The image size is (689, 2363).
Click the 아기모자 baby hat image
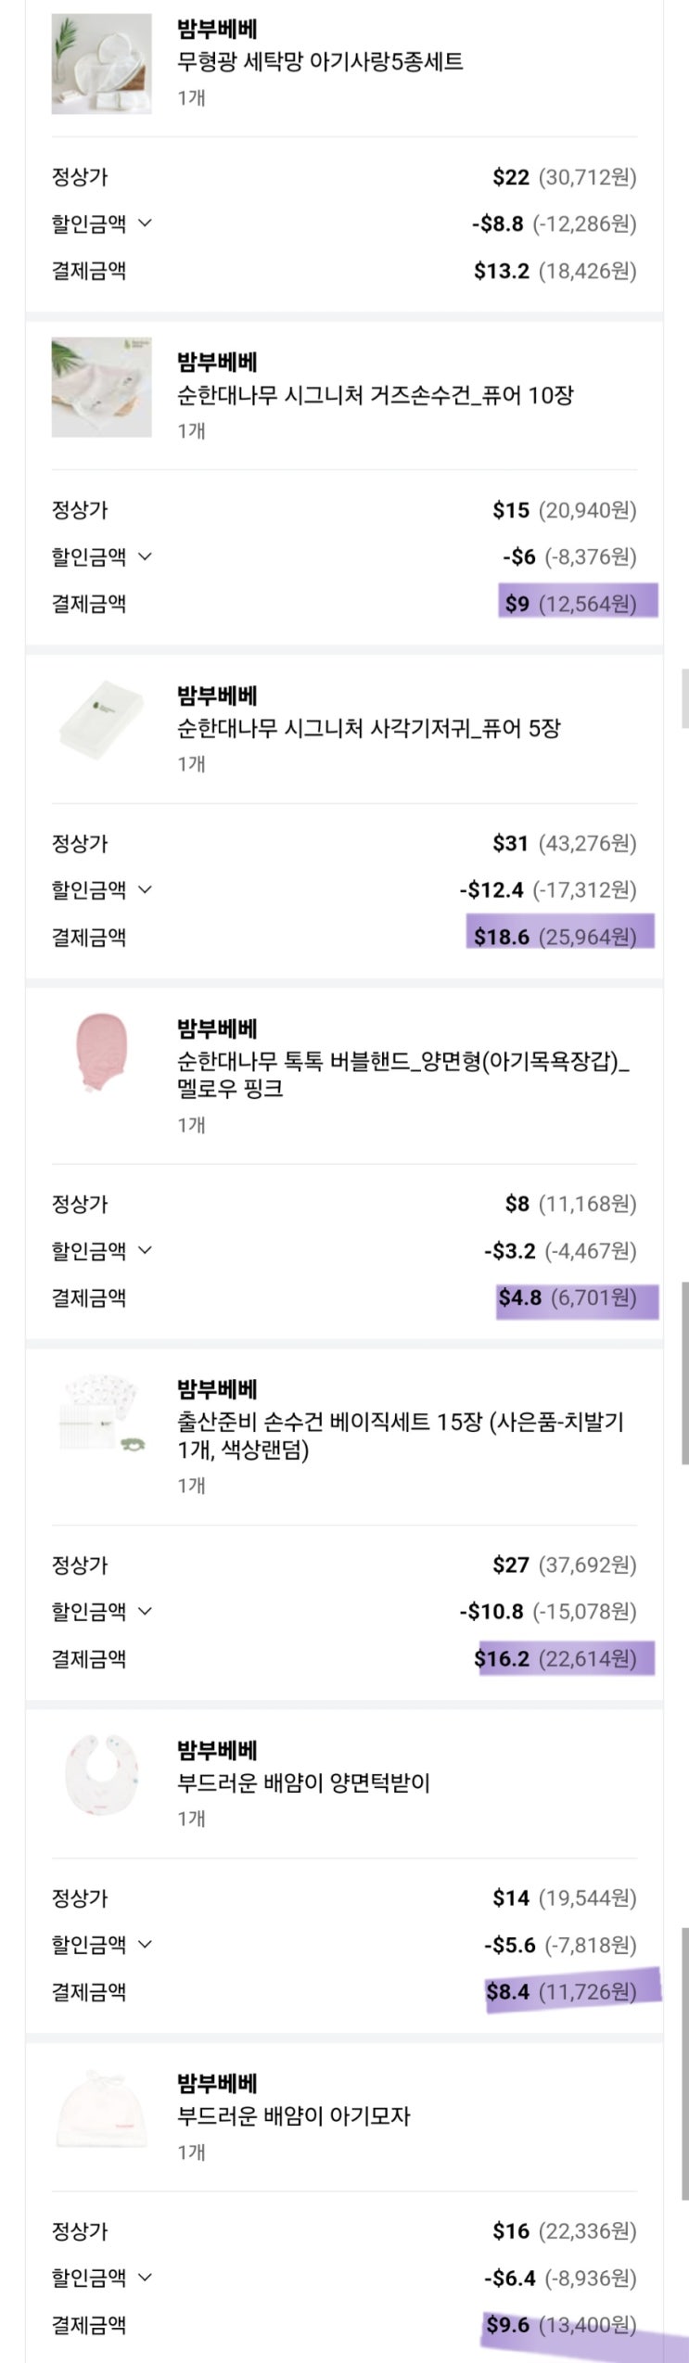(x=101, y=2108)
